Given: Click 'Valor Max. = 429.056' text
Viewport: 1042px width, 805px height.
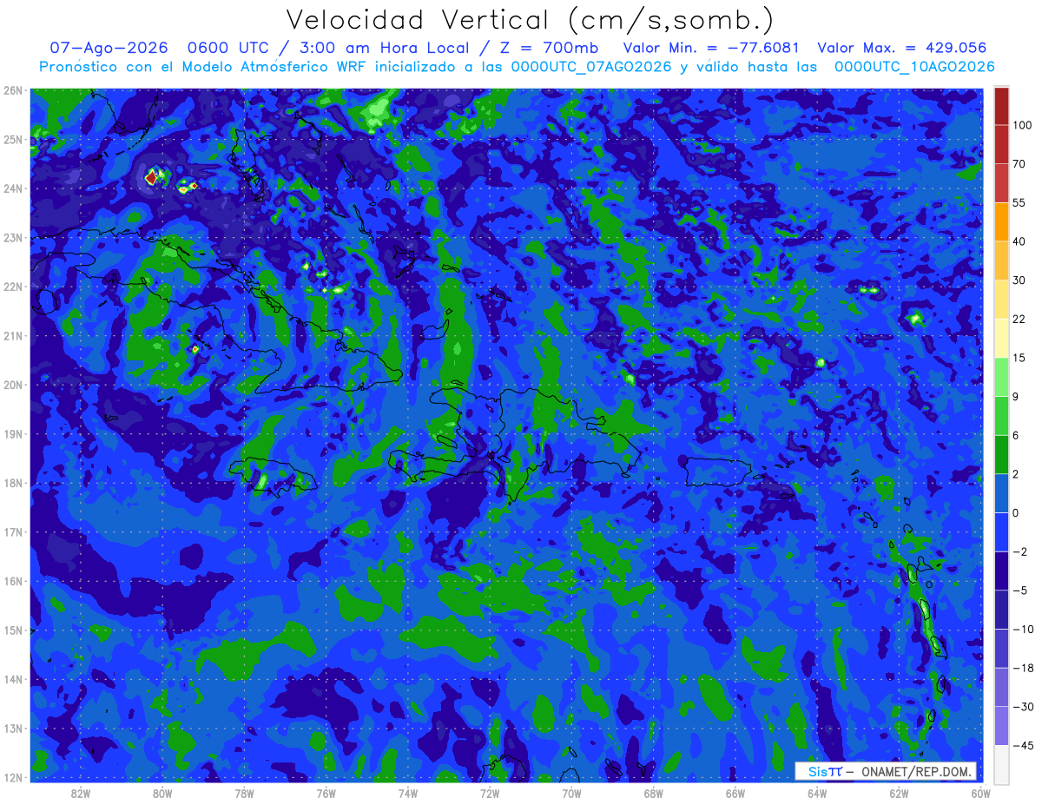Looking at the screenshot, I should point(902,48).
